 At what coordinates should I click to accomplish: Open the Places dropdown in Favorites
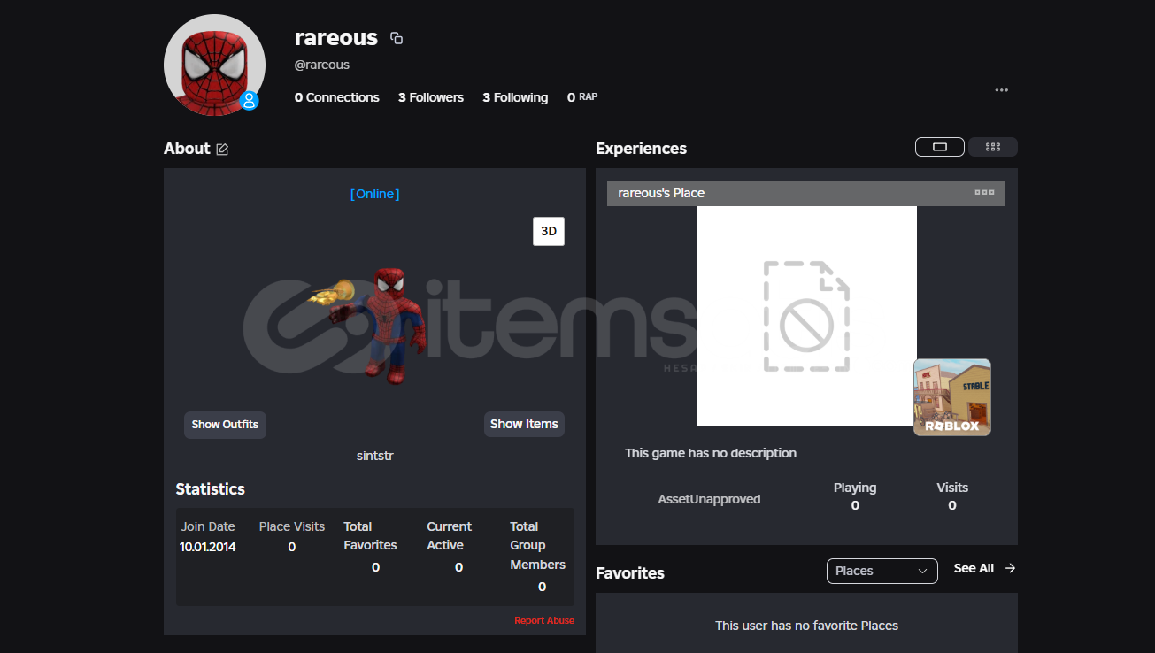click(x=882, y=571)
